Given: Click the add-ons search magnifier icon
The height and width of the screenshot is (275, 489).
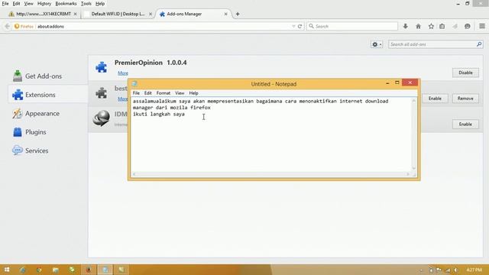Looking at the screenshot, I should click(479, 44).
